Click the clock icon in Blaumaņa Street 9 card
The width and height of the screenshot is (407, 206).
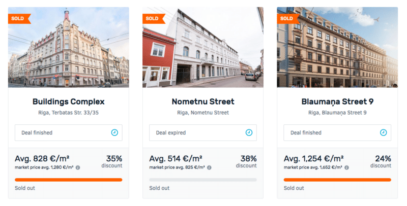tap(384, 132)
